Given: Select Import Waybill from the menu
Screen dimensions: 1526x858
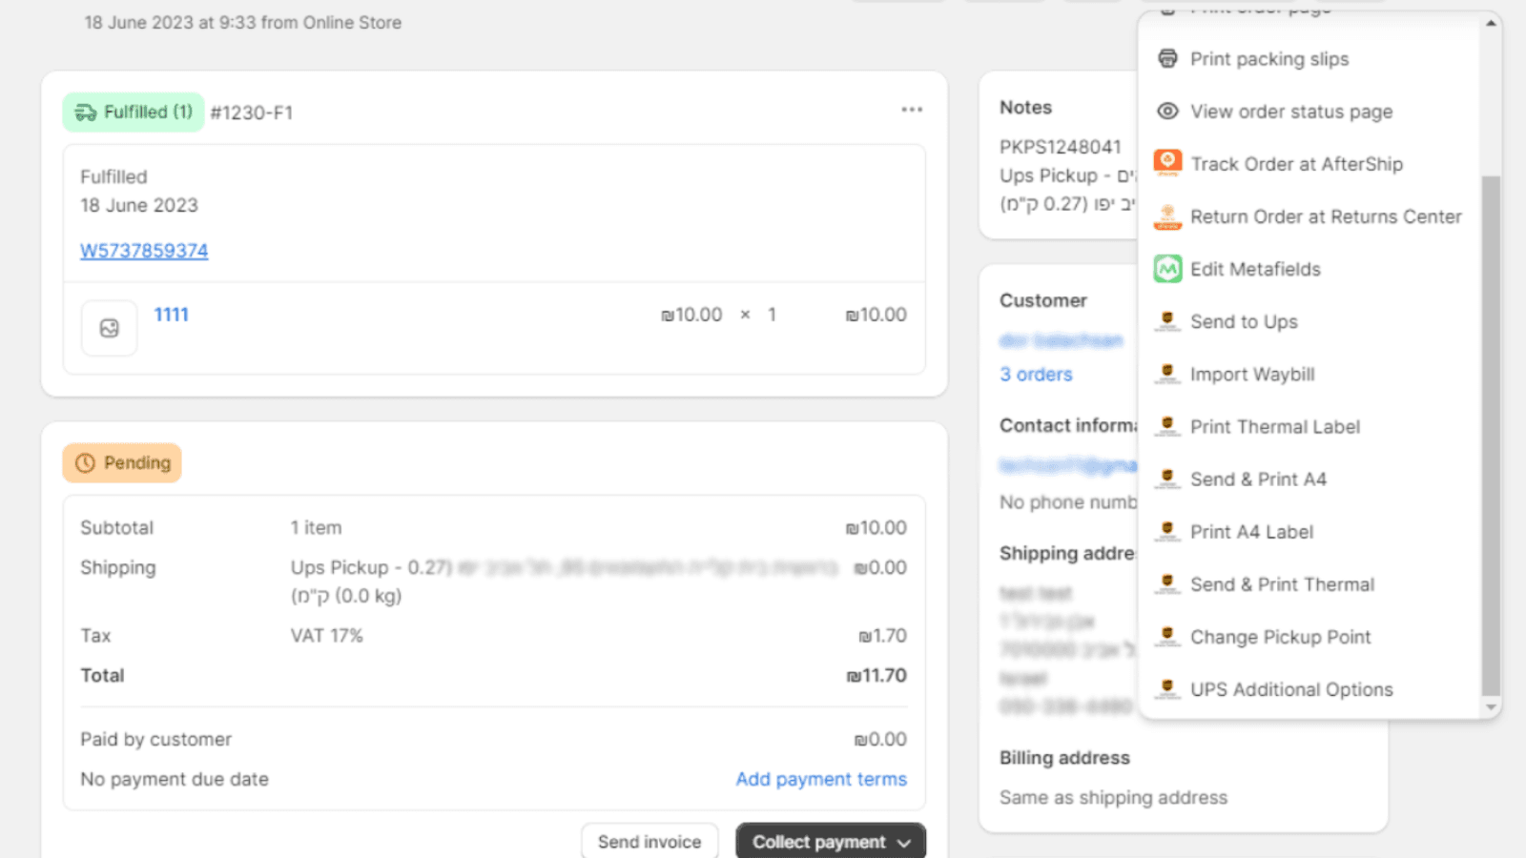Looking at the screenshot, I should (1253, 374).
